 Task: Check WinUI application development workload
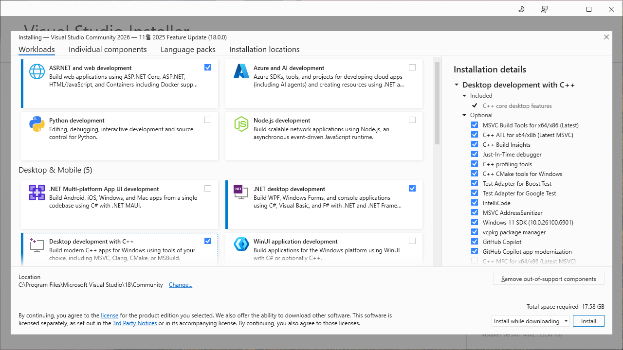click(x=412, y=241)
